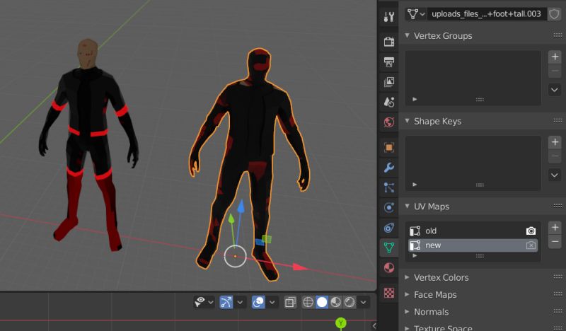The image size is (566, 331).
Task: Click the UV map icon beside new
Action: point(415,245)
